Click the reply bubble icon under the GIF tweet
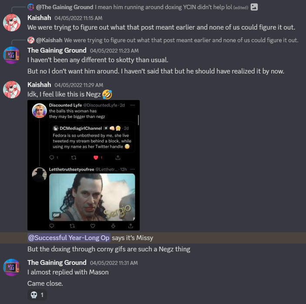 (x=52, y=226)
